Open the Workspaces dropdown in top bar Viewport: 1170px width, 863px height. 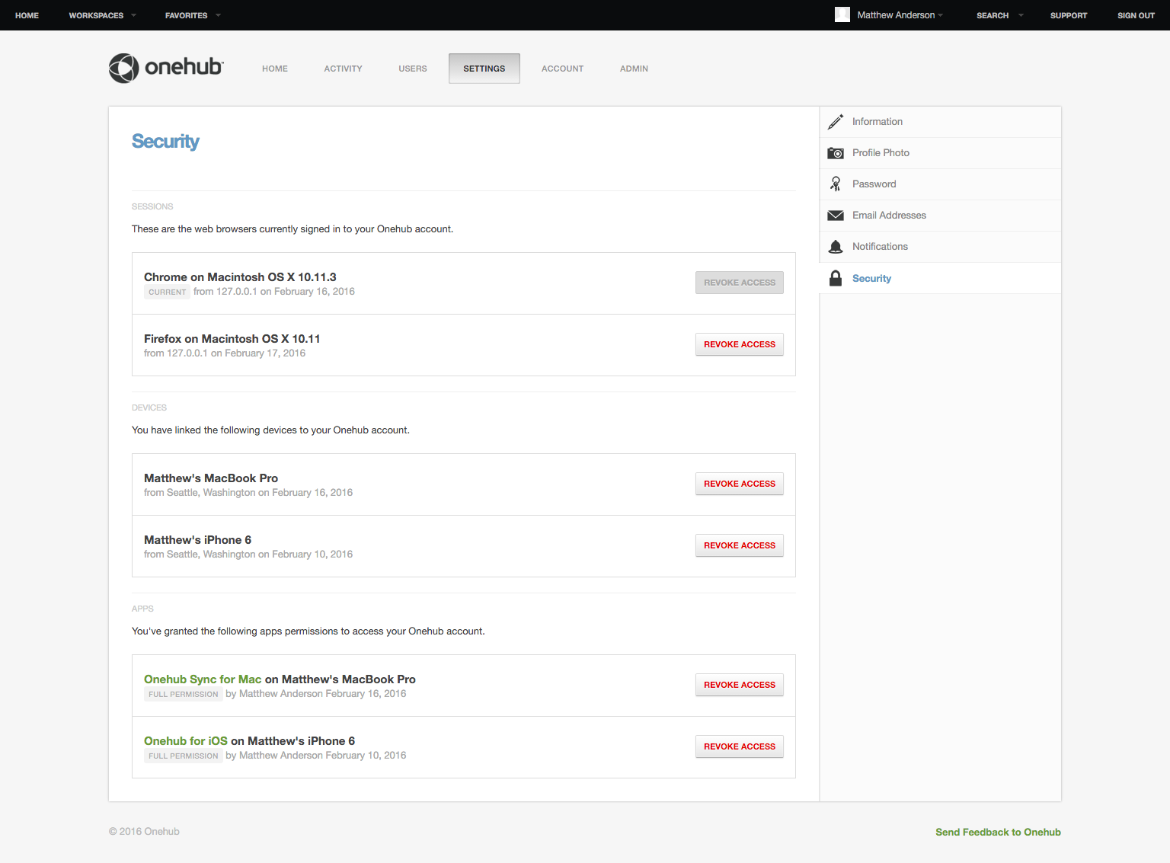(103, 15)
